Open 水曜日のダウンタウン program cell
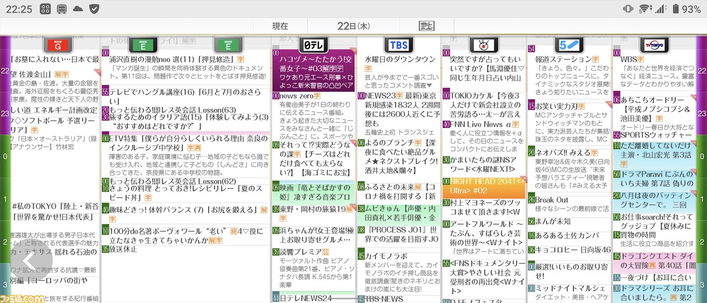This screenshot has width=707, height=303. point(399,72)
